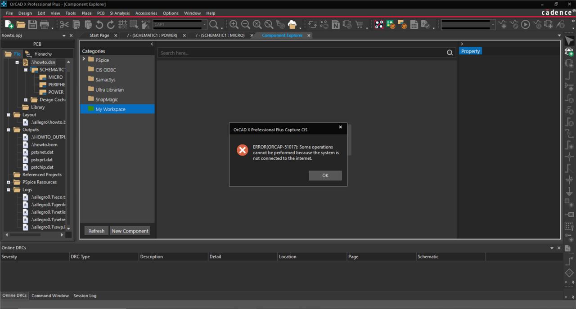This screenshot has height=309, width=576.
Task: Collapse the Categories panel with chevron
Action: pyautogui.click(x=152, y=44)
